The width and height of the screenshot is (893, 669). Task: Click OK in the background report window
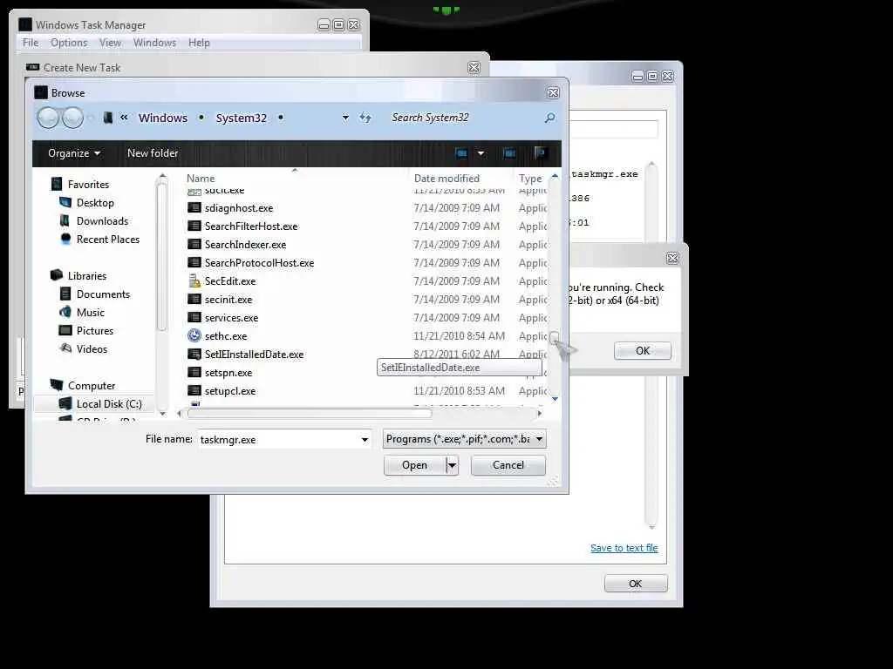point(636,584)
